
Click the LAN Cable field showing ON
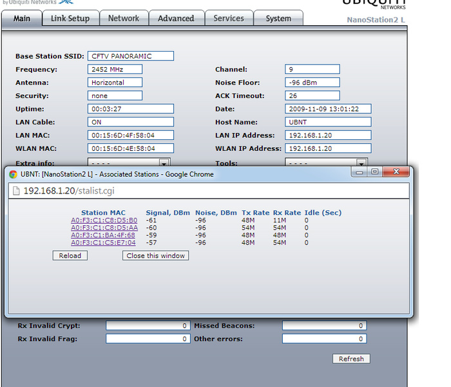click(x=131, y=122)
